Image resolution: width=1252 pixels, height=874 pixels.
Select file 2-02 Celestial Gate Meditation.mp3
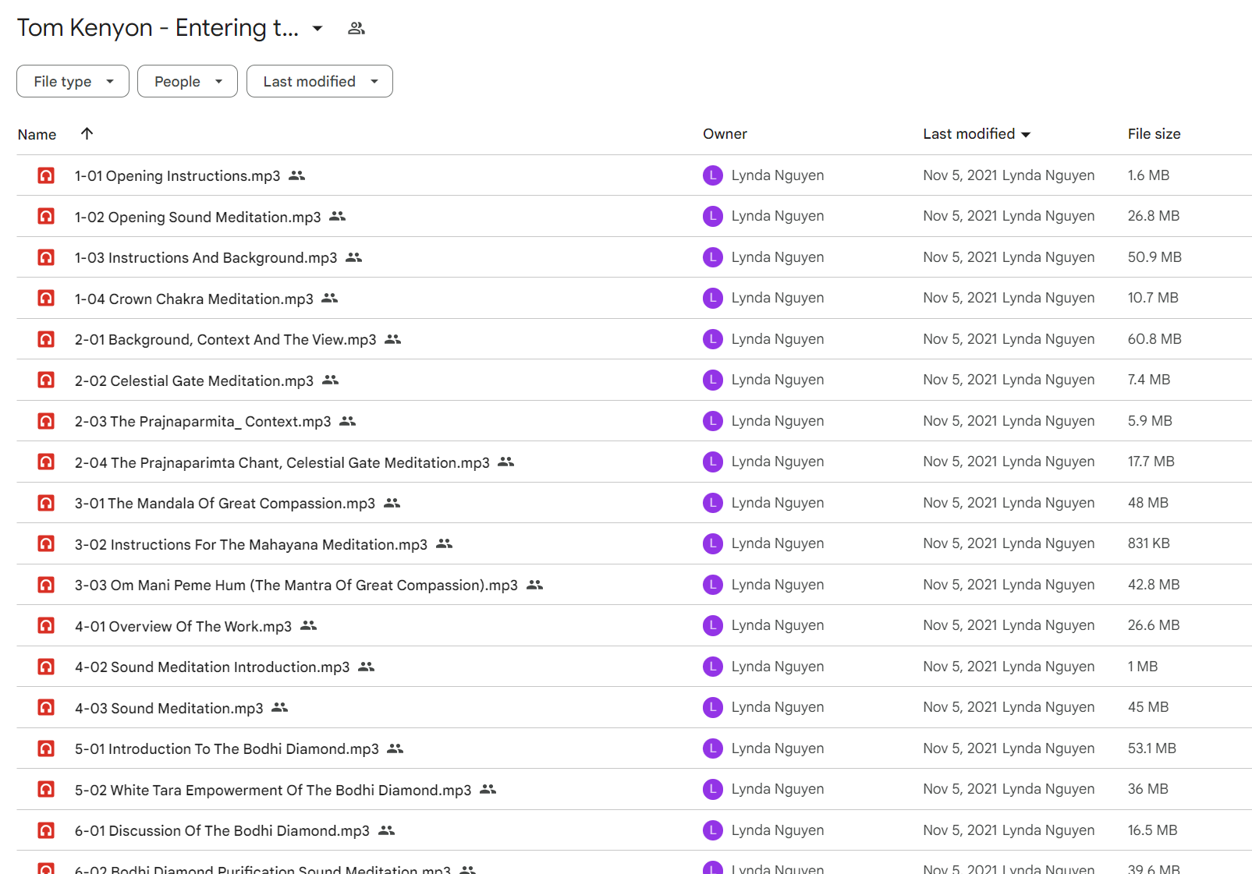click(633, 380)
